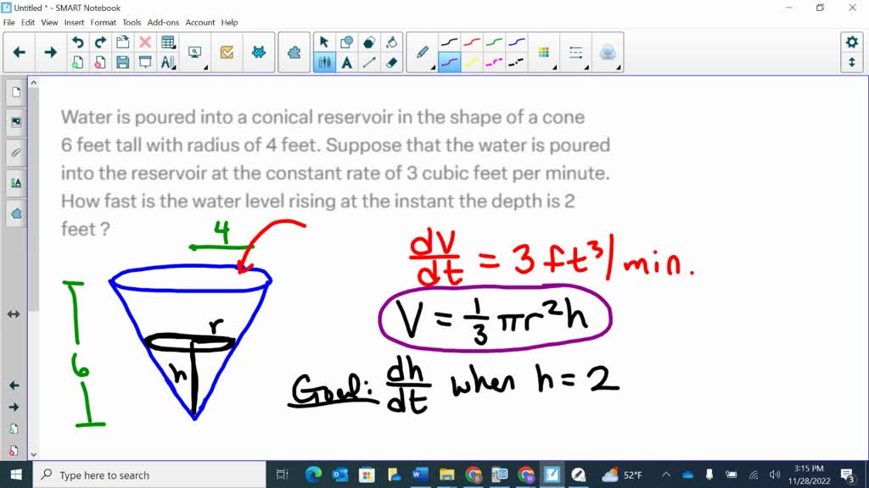The height and width of the screenshot is (488, 869).
Task: Select the Eraser tool
Action: point(392,61)
